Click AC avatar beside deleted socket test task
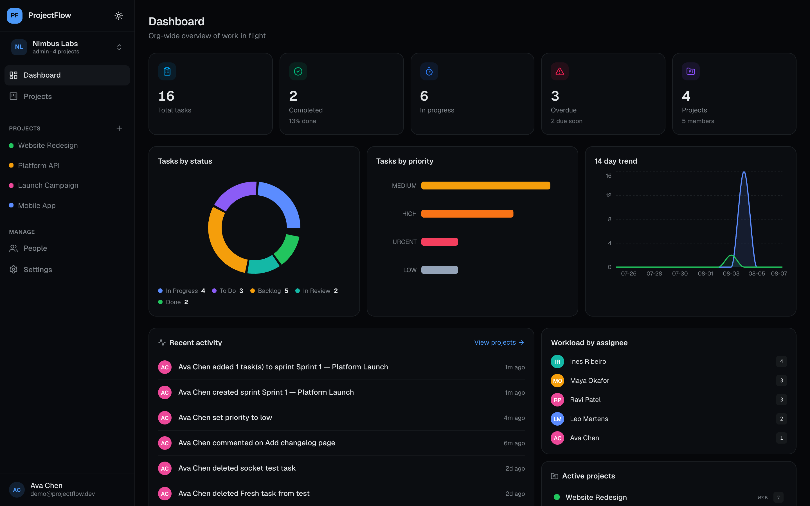This screenshot has height=506, width=810. coord(165,468)
